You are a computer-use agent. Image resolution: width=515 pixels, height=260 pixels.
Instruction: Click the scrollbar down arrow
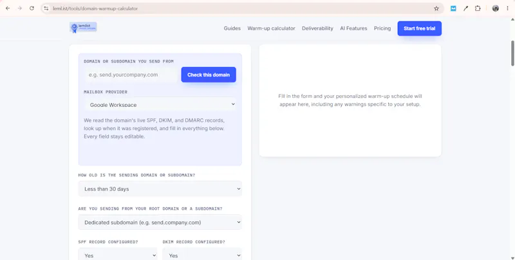pyautogui.click(x=512, y=257)
